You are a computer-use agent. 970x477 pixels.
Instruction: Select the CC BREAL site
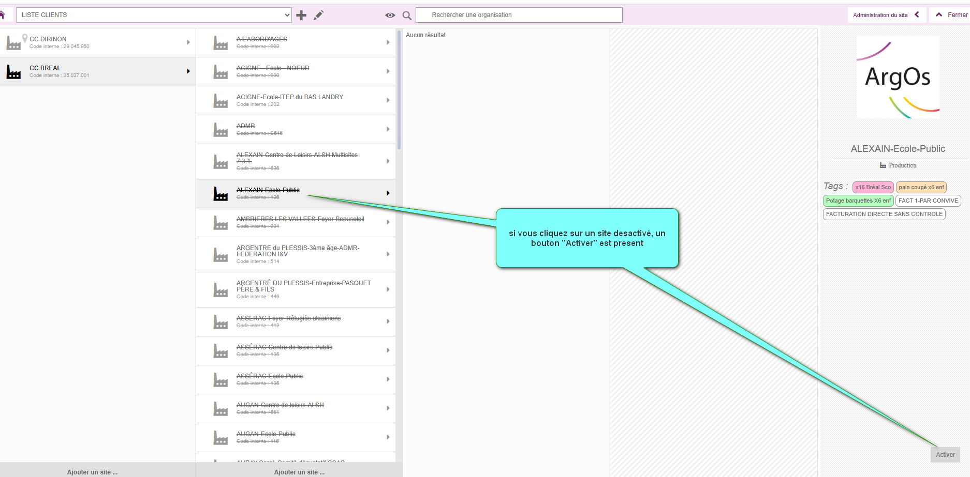tap(98, 71)
